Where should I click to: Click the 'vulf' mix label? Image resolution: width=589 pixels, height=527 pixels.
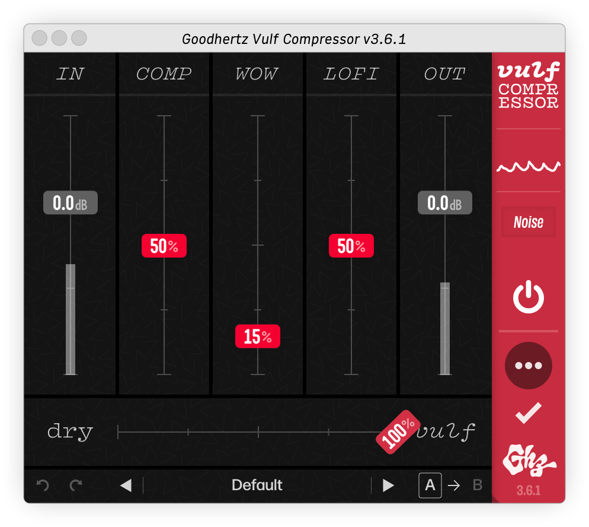coord(446,431)
